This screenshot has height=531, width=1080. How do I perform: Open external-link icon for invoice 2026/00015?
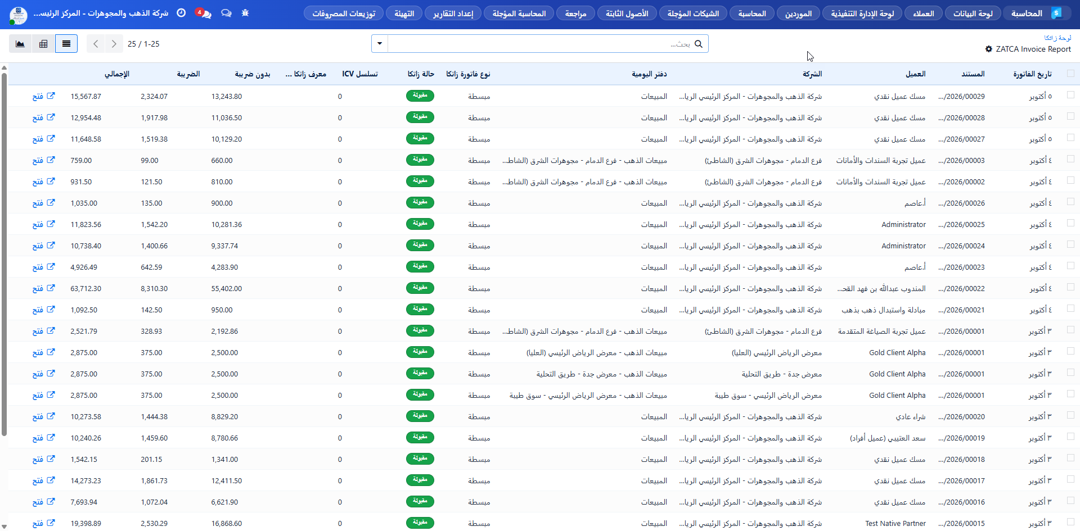pyautogui.click(x=51, y=523)
